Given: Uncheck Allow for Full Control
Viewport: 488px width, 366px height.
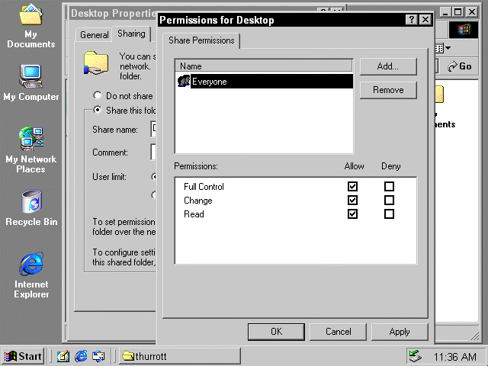Looking at the screenshot, I should (352, 187).
